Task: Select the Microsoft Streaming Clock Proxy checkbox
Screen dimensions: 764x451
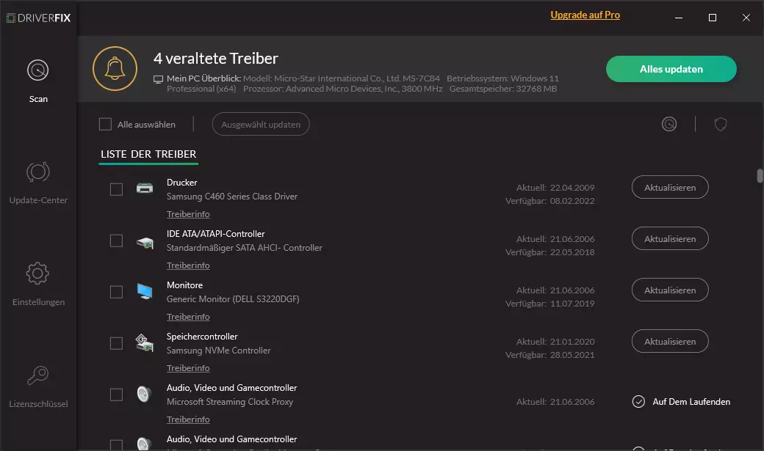Action: (116, 395)
